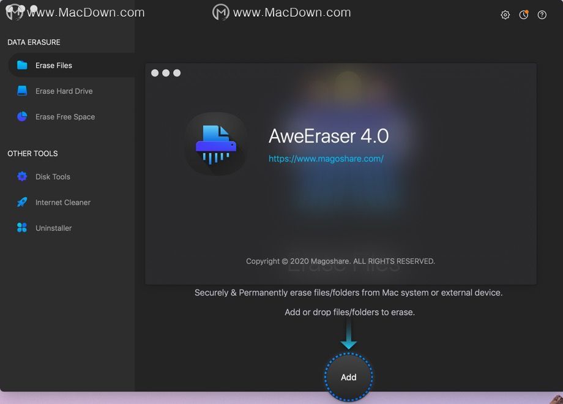Click the Erase Hard Drive disk icon
Screen dimensions: 563x404
(22, 91)
